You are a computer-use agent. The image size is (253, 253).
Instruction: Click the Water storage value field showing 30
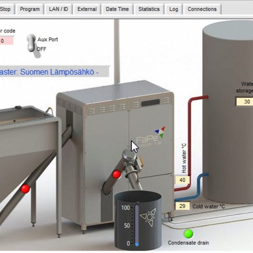(x=245, y=102)
